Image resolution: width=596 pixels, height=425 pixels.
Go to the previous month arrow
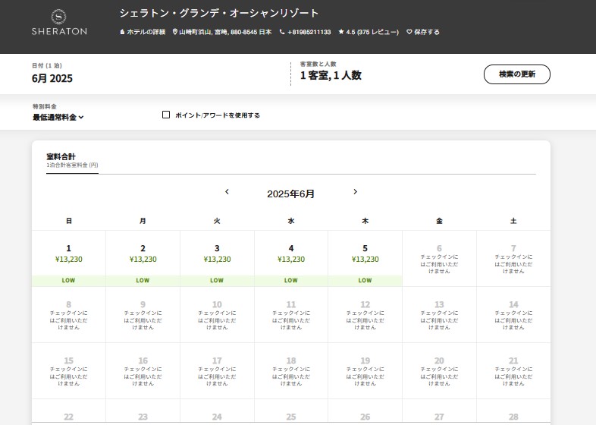[x=227, y=192]
